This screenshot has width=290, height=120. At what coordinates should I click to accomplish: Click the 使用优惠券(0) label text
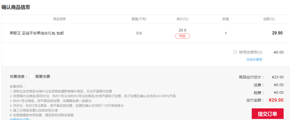coord(251,52)
